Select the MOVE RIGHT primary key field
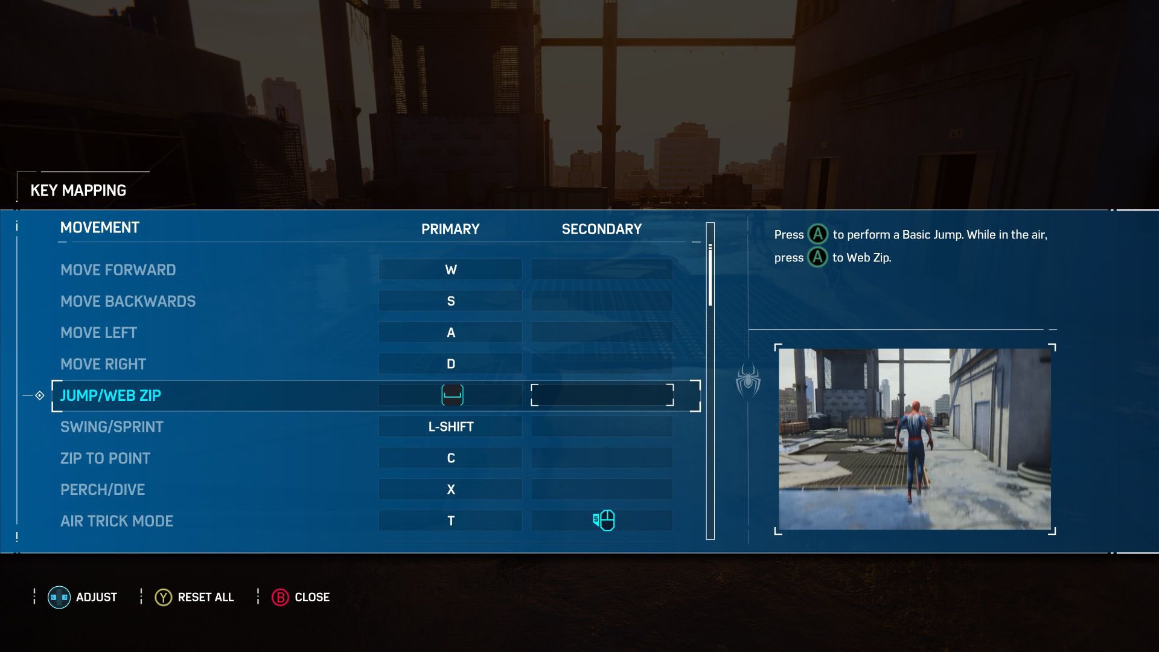 [x=450, y=365]
